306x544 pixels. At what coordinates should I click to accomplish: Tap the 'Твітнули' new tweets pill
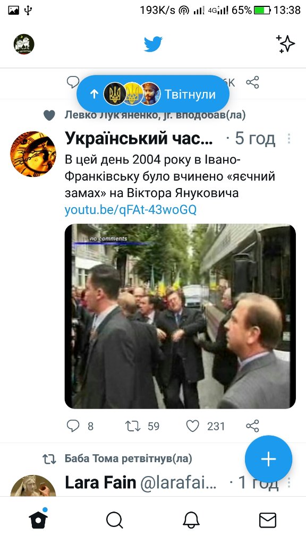pyautogui.click(x=153, y=93)
